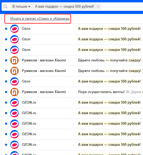The width and height of the screenshot is (143, 155).
Task: Open the upper «Дарите любовь — получайте скидку!» subject
Action: tap(110, 60)
